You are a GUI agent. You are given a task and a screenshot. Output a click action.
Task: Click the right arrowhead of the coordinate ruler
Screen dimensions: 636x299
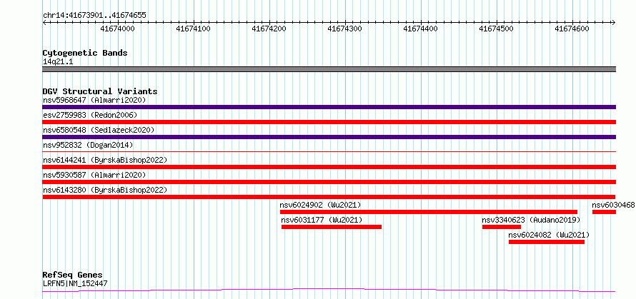coord(614,23)
